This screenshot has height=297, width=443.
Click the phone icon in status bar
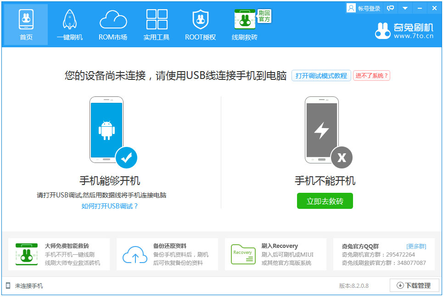click(8, 286)
